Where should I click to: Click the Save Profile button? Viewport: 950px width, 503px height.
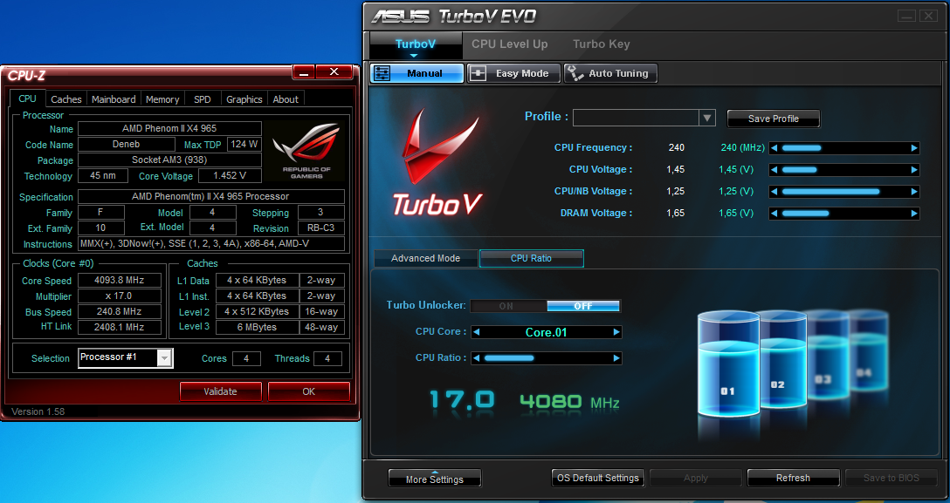tap(773, 119)
